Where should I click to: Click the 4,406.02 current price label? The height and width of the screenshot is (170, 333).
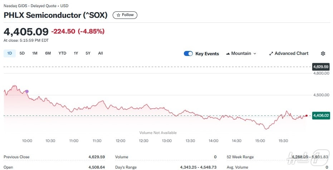[321, 115]
